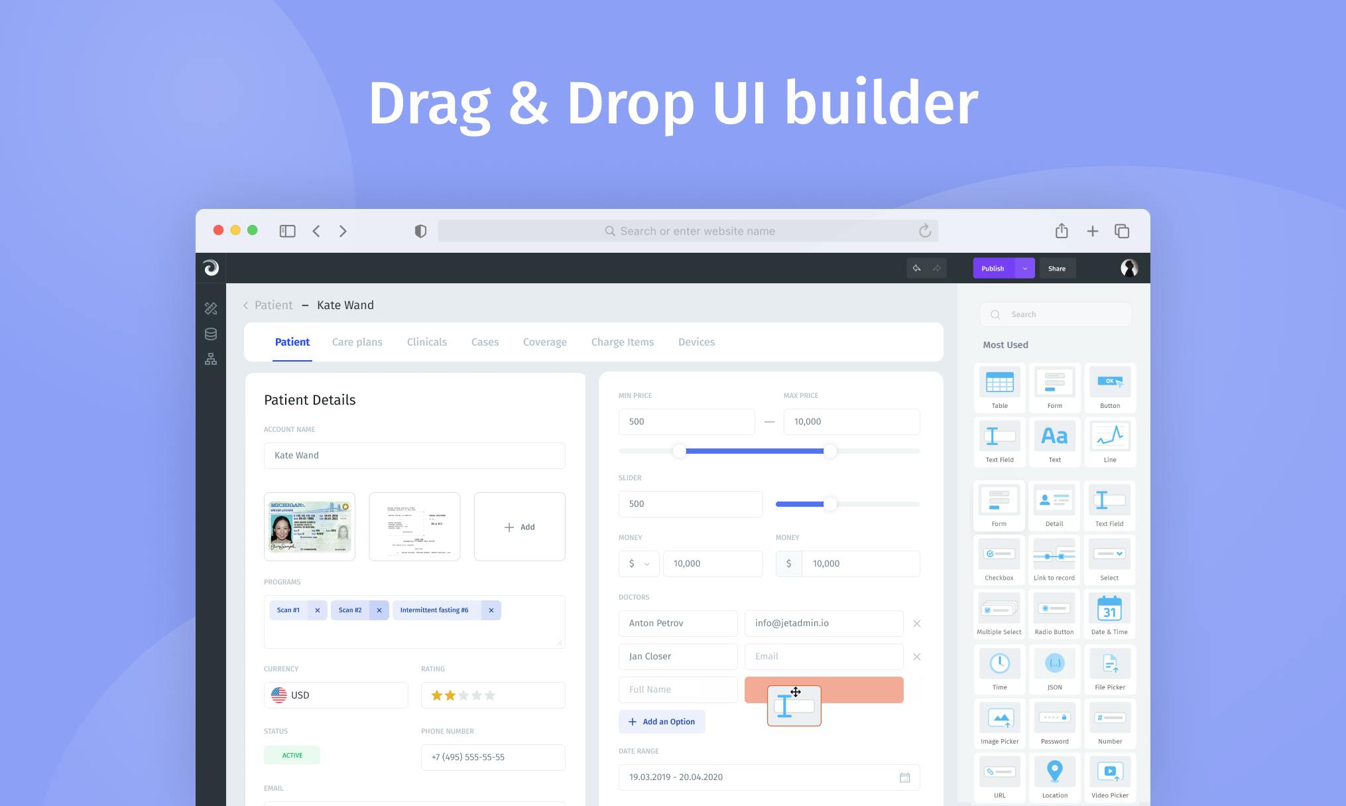
Task: Select the Table component
Action: (999, 388)
